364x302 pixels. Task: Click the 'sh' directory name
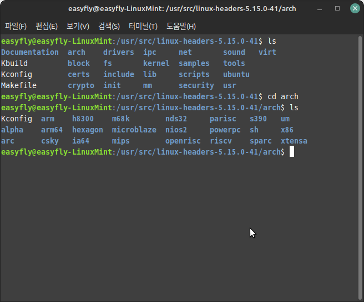click(x=254, y=130)
